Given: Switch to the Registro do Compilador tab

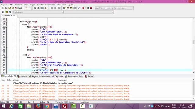Looking at the screenshot, I should tap(40, 76).
